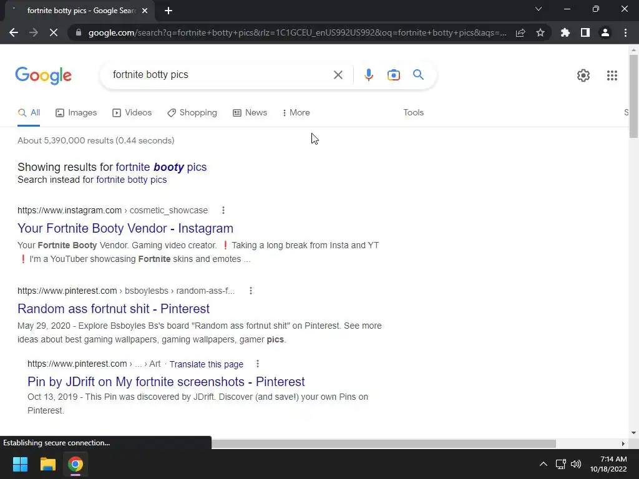Open the tab search chevron in title bar
The image size is (639, 479).
539,9
